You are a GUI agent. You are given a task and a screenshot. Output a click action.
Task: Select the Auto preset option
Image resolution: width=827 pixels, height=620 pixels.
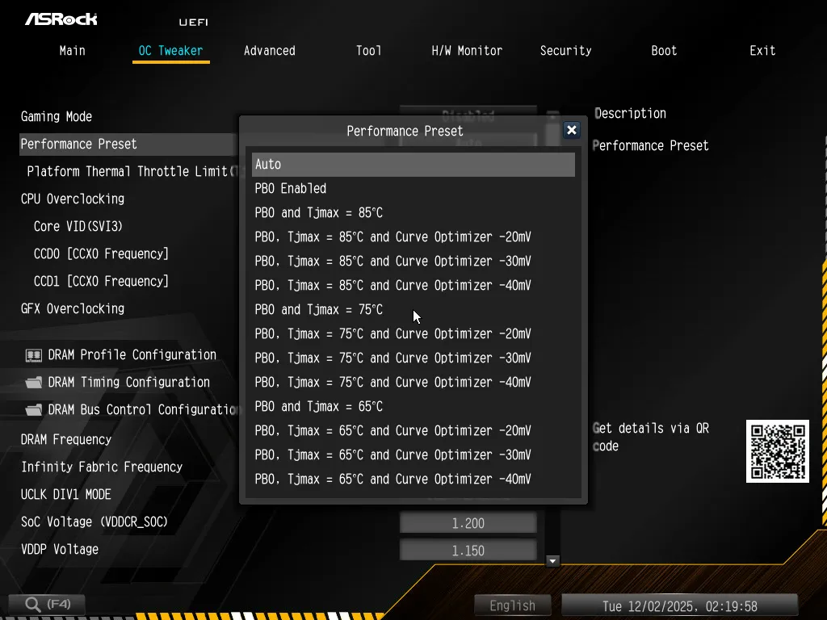pos(413,165)
